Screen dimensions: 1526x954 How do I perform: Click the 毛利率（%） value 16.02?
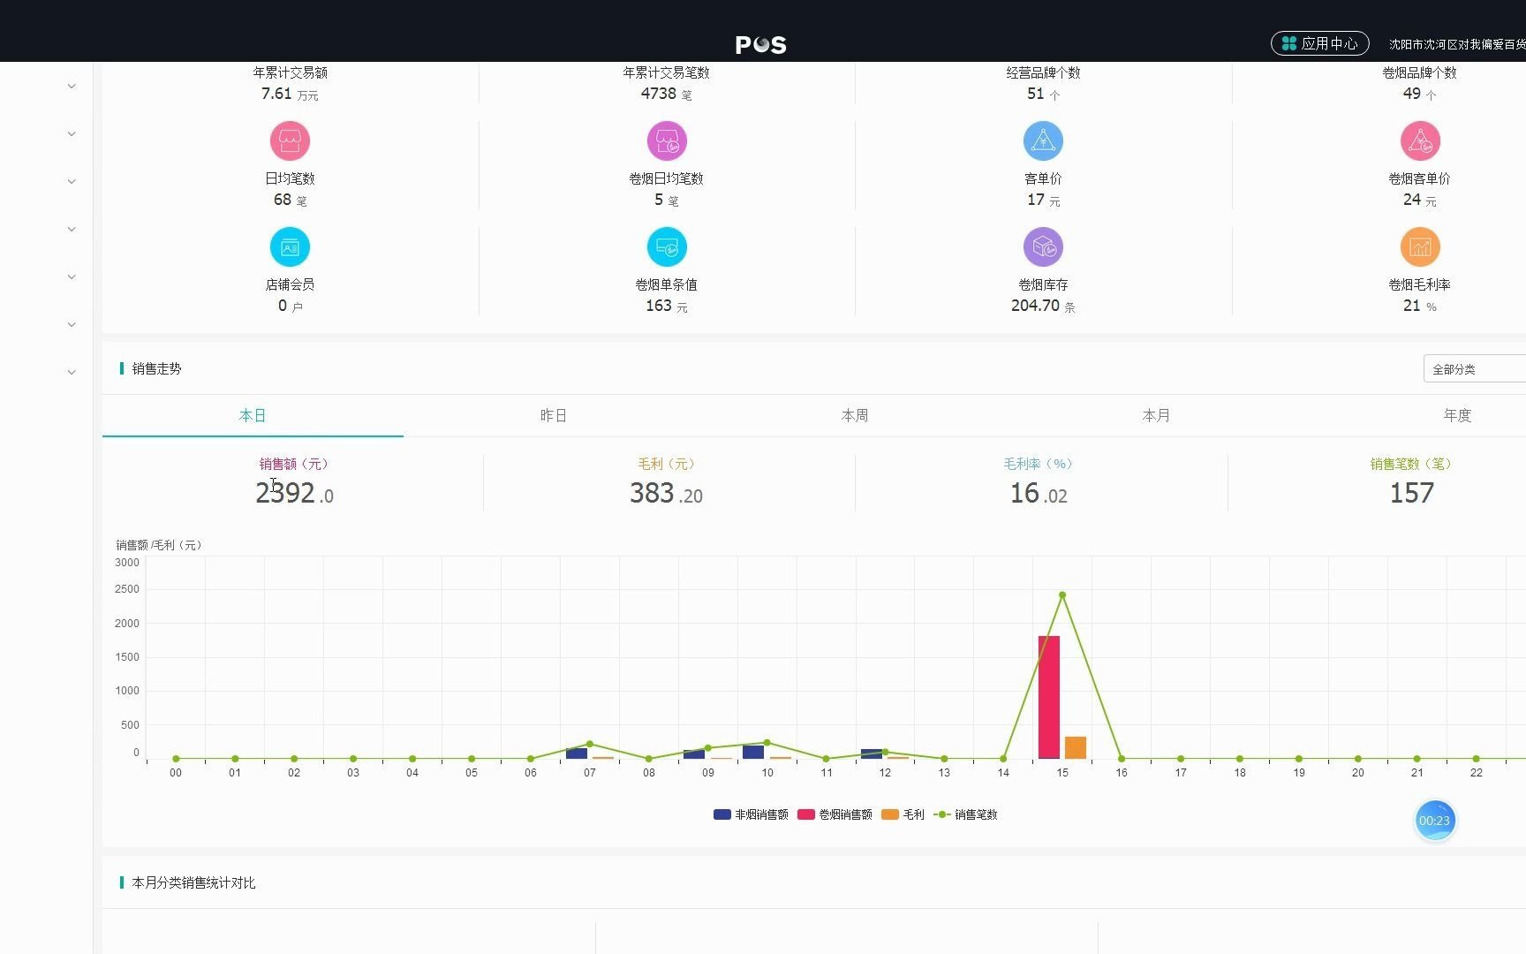tap(1039, 493)
